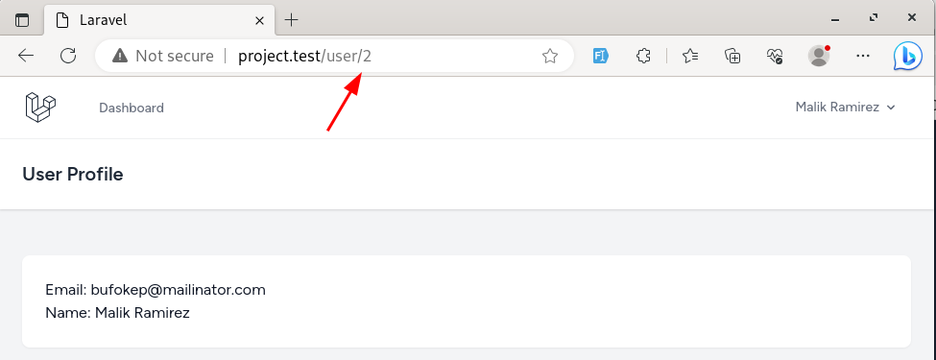Open Settings and more ellipsis menu
Image resolution: width=936 pixels, height=360 pixels.
pyautogui.click(x=863, y=56)
